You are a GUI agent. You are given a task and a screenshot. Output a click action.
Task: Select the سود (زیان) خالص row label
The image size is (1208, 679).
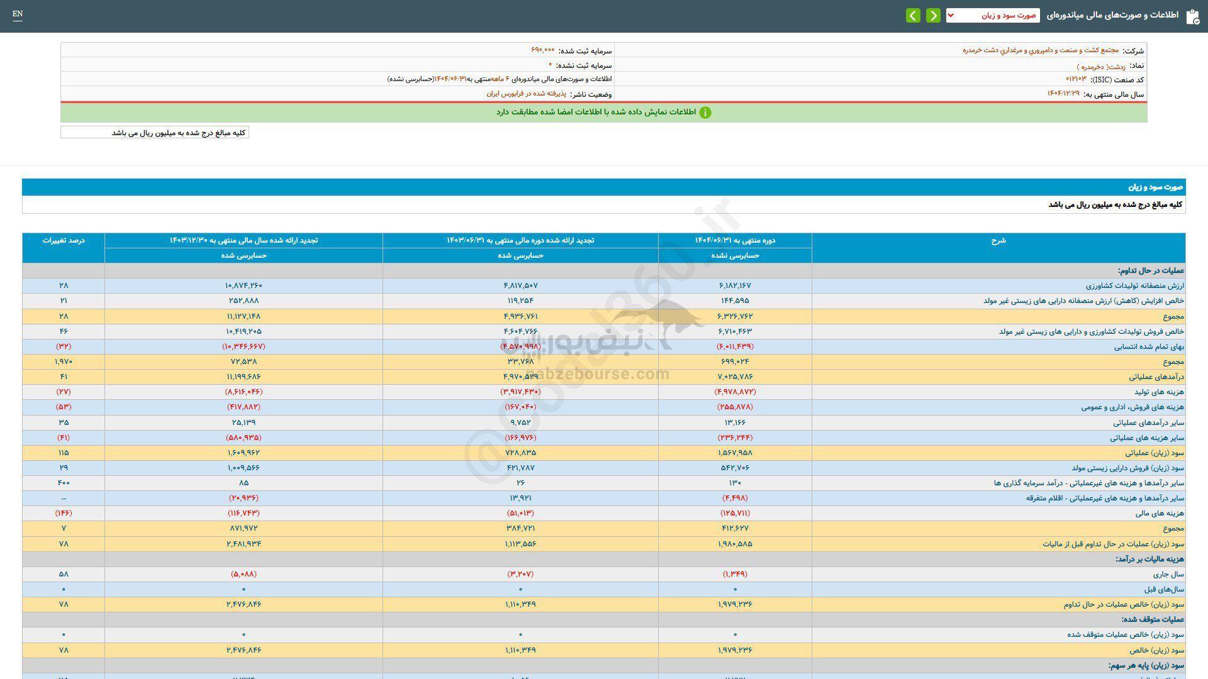(x=1156, y=650)
